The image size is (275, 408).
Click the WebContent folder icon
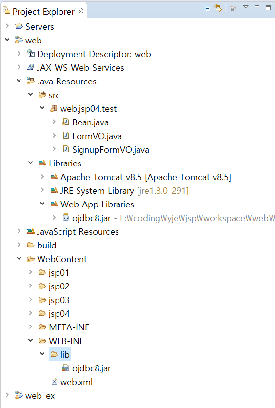[31, 259]
